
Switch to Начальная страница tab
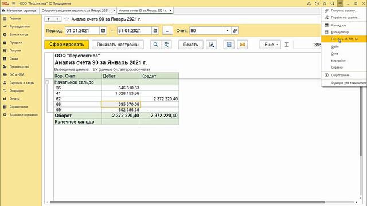(19, 10)
